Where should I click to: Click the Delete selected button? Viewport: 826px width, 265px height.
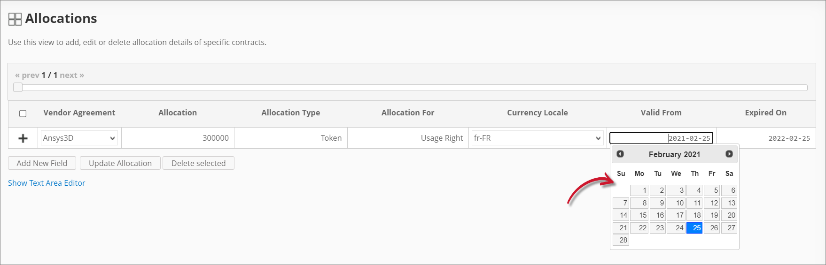point(198,163)
